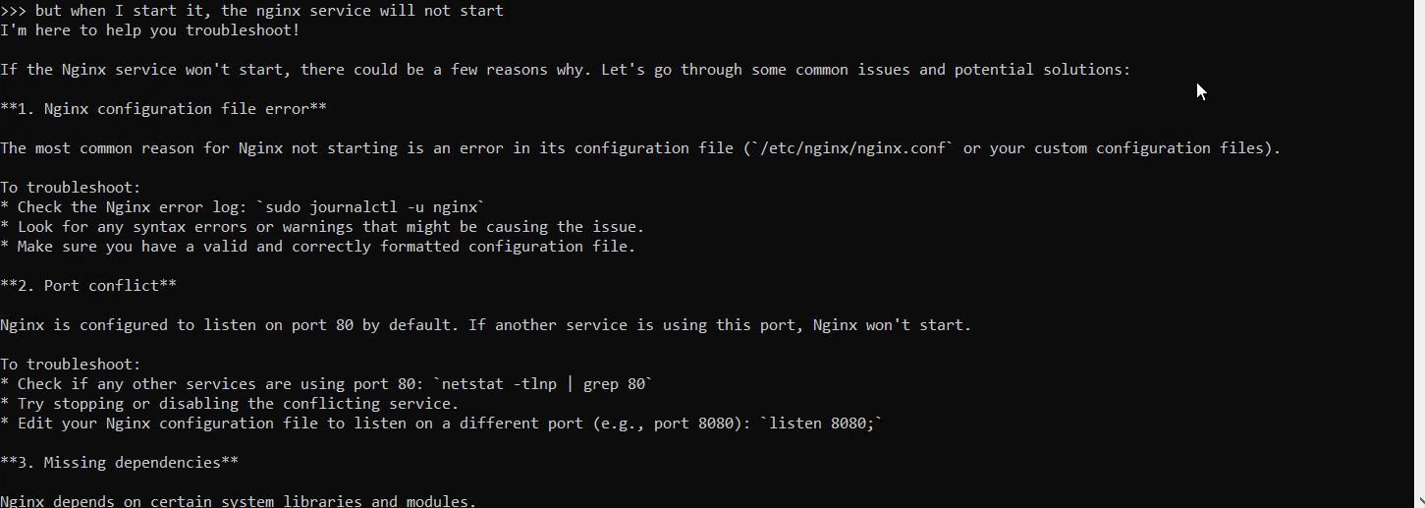The width and height of the screenshot is (1425, 508).
Task: Click the ">>>" prompt symbol in the first line
Action: [13, 11]
